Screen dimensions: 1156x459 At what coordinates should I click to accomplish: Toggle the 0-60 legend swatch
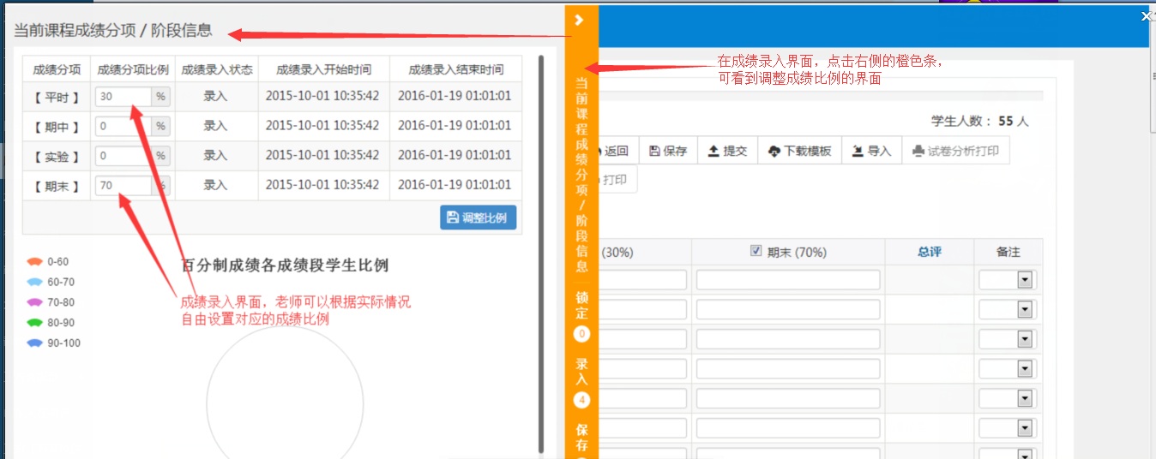pyautogui.click(x=35, y=262)
